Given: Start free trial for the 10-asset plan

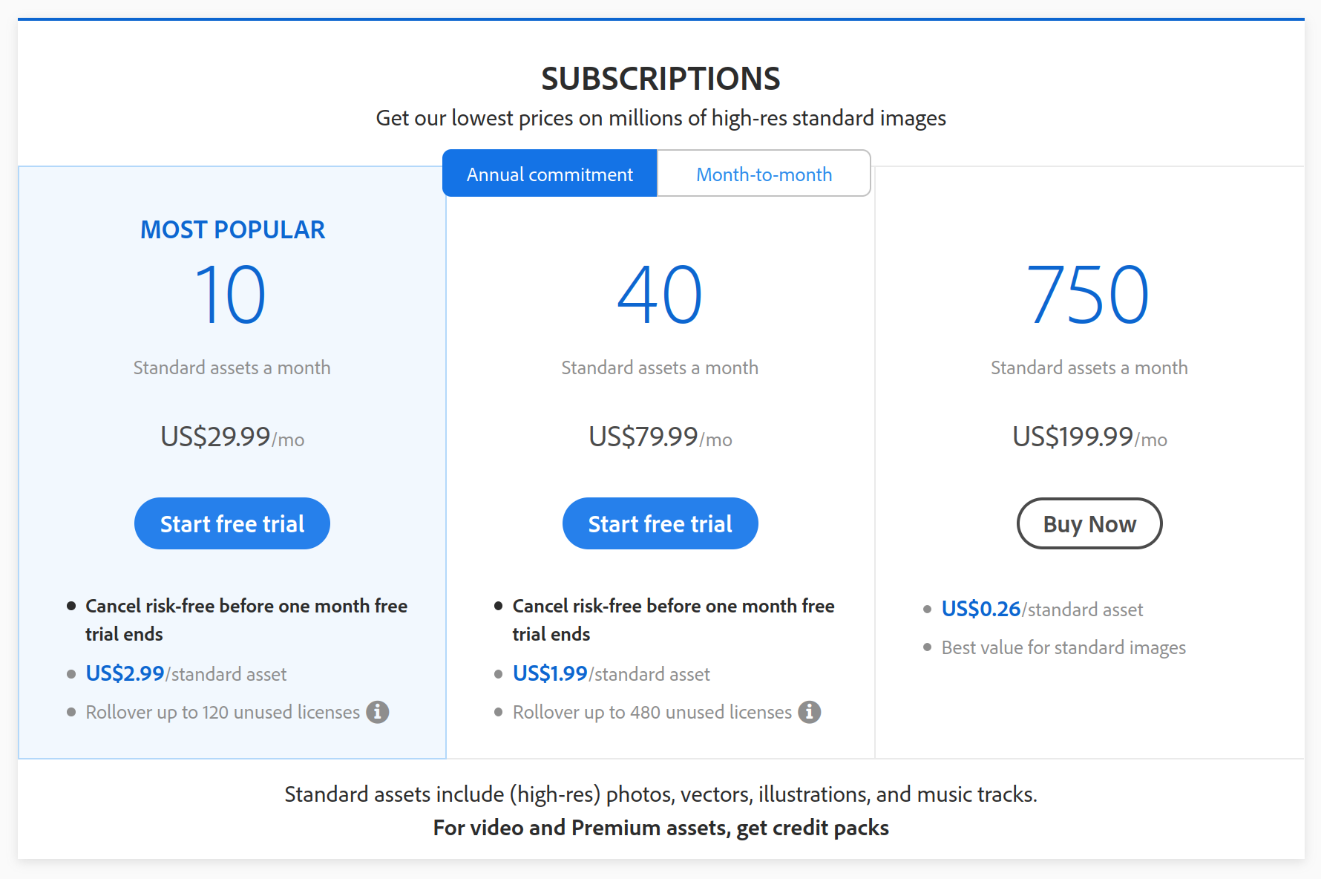Looking at the screenshot, I should point(232,523).
